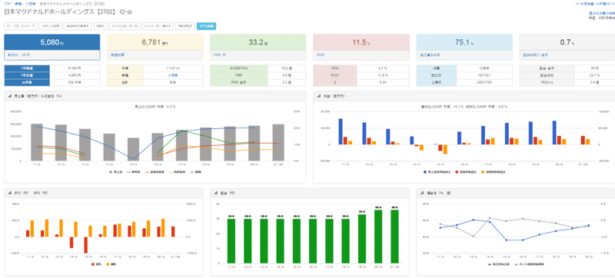Select the first tag chip under the title
This screenshot has height=278, width=615.
[x=21, y=26]
